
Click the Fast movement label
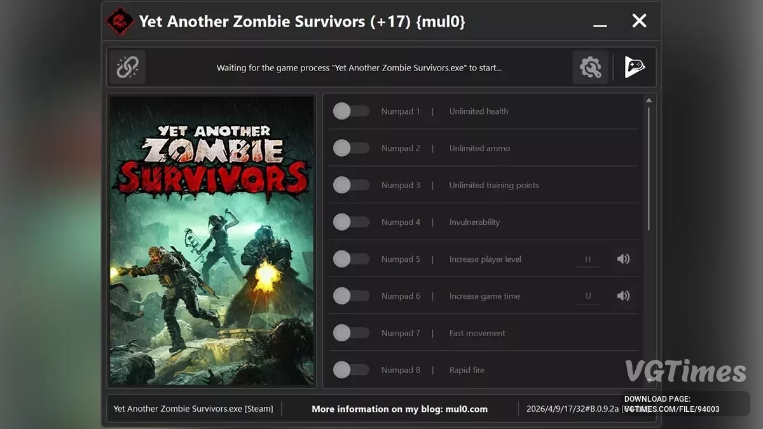coord(477,332)
